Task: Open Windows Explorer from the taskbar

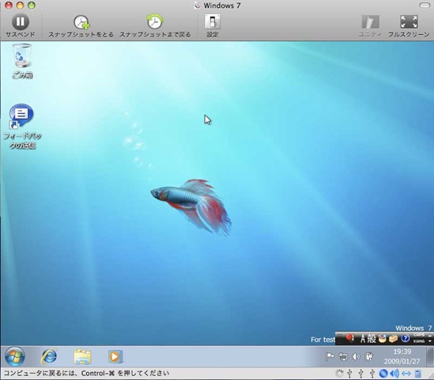Action: [82, 357]
